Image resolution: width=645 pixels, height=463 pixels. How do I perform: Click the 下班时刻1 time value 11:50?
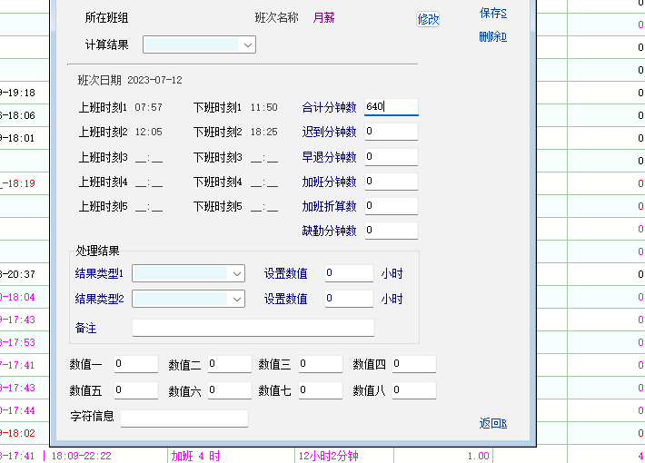pyautogui.click(x=263, y=108)
